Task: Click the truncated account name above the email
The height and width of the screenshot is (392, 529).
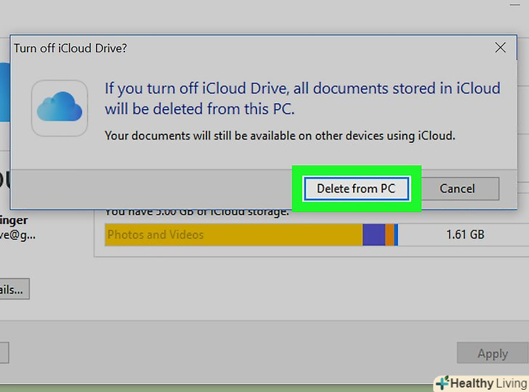Action: click(x=16, y=219)
